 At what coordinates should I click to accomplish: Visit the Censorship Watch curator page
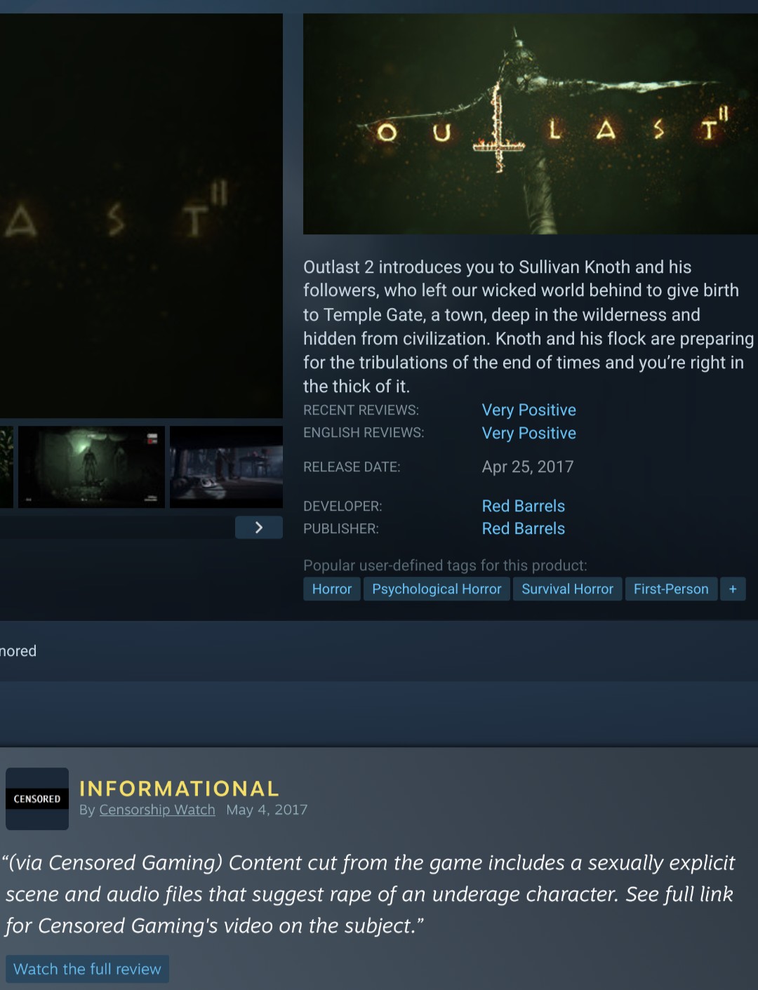157,810
